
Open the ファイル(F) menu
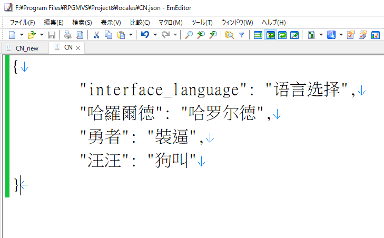22,23
